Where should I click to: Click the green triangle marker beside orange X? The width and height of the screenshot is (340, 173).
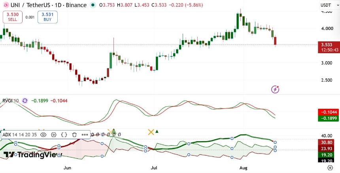pyautogui.click(x=157, y=131)
